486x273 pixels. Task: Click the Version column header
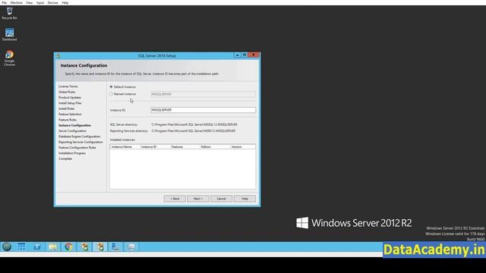(x=243, y=146)
